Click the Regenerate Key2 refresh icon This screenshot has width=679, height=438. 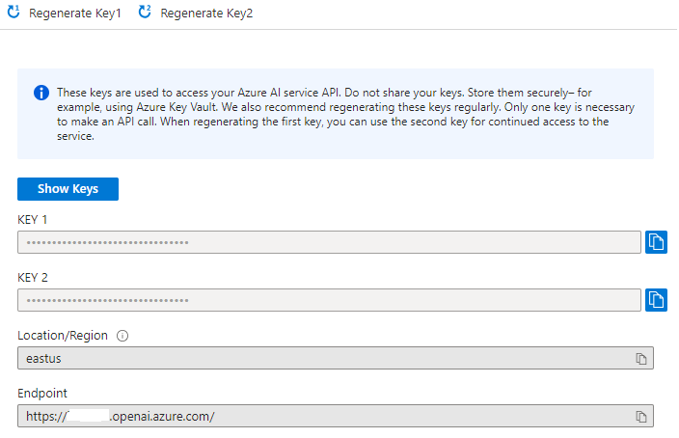[x=145, y=14]
